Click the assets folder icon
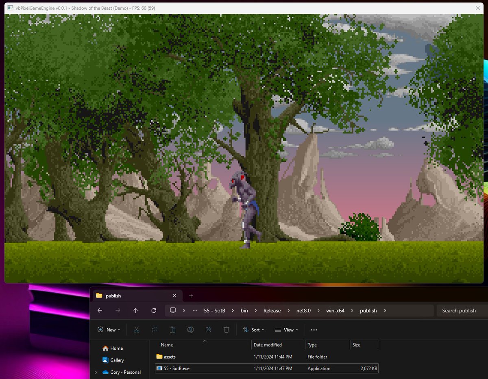This screenshot has height=379, width=488. (159, 357)
